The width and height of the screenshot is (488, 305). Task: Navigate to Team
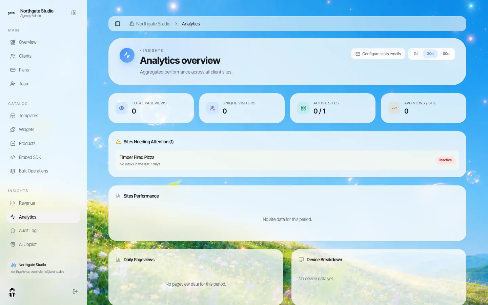[x=43, y=84]
